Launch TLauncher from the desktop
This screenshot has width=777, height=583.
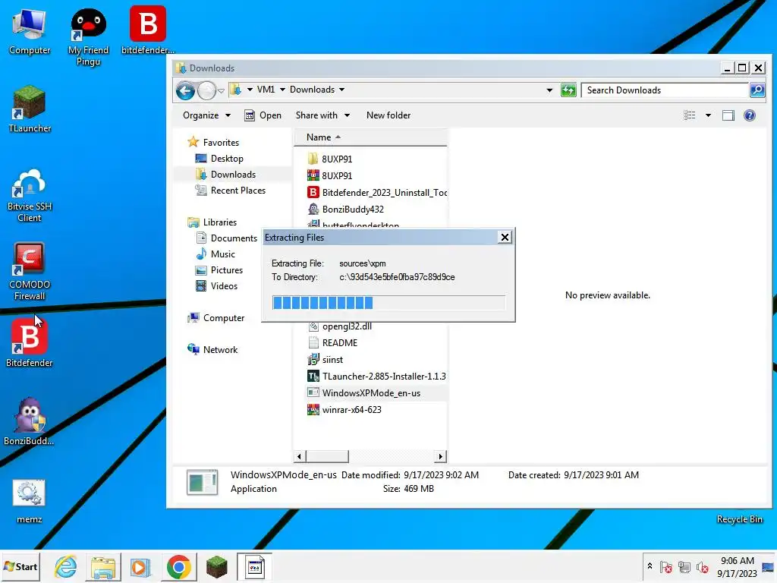point(30,109)
